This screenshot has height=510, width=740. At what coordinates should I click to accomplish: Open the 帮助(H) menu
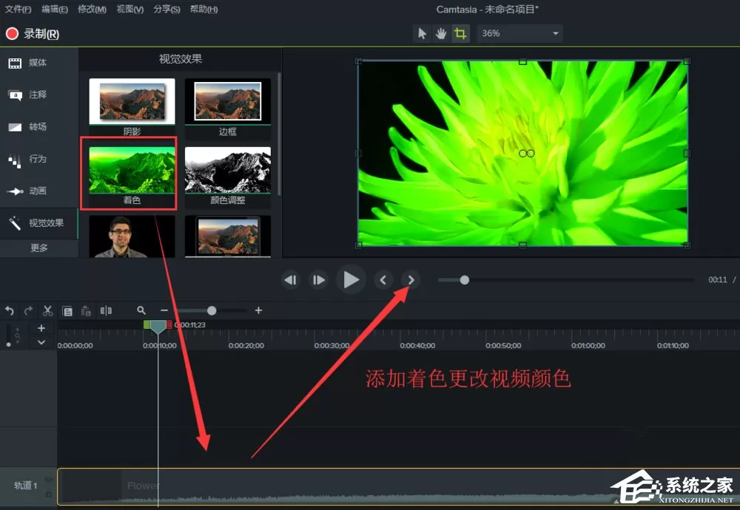tap(204, 9)
